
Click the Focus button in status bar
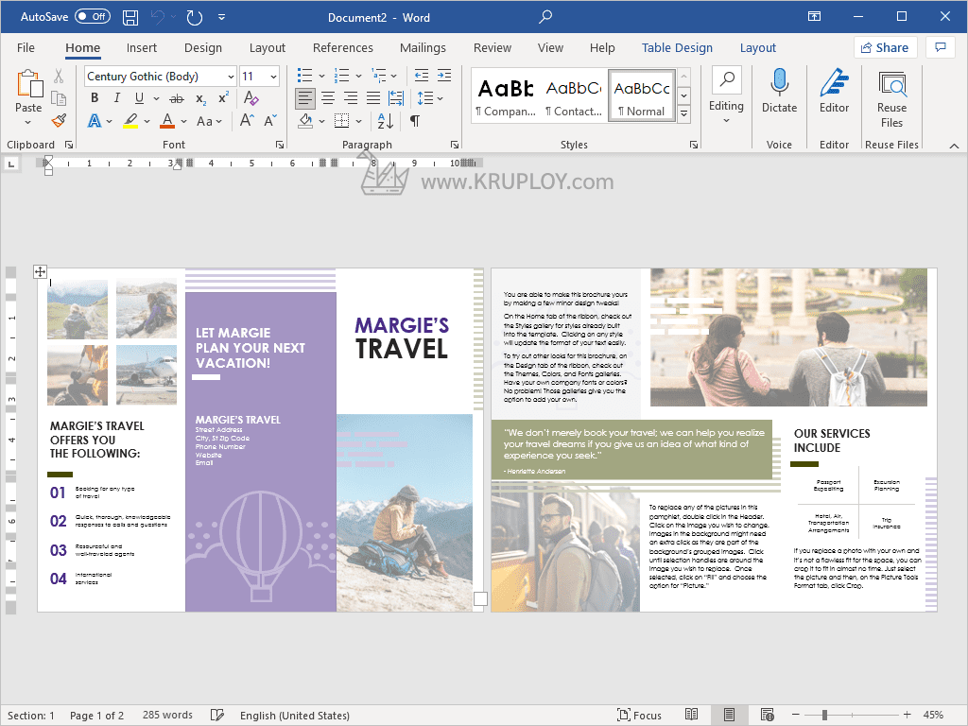(x=639, y=716)
